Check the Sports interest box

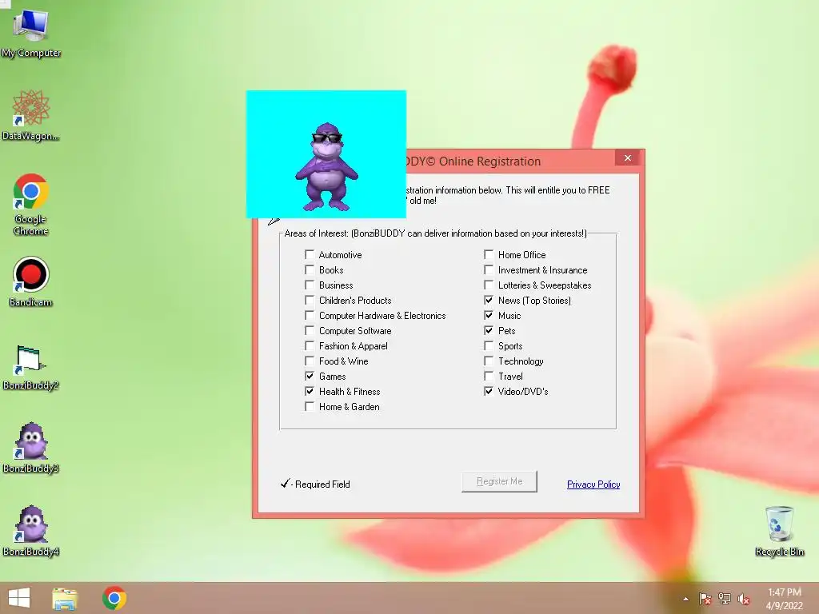tap(489, 345)
